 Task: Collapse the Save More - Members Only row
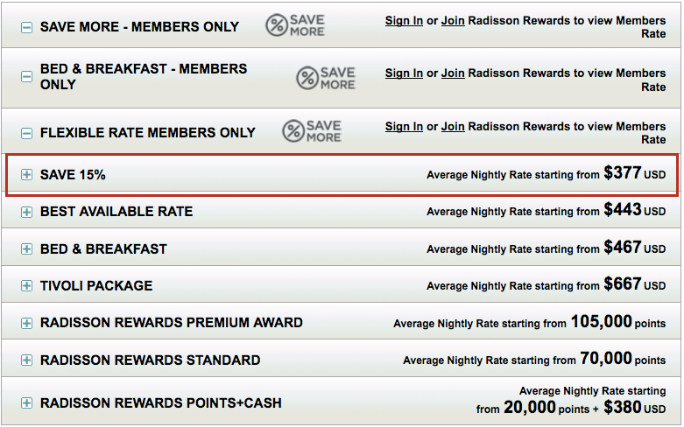tap(26, 27)
